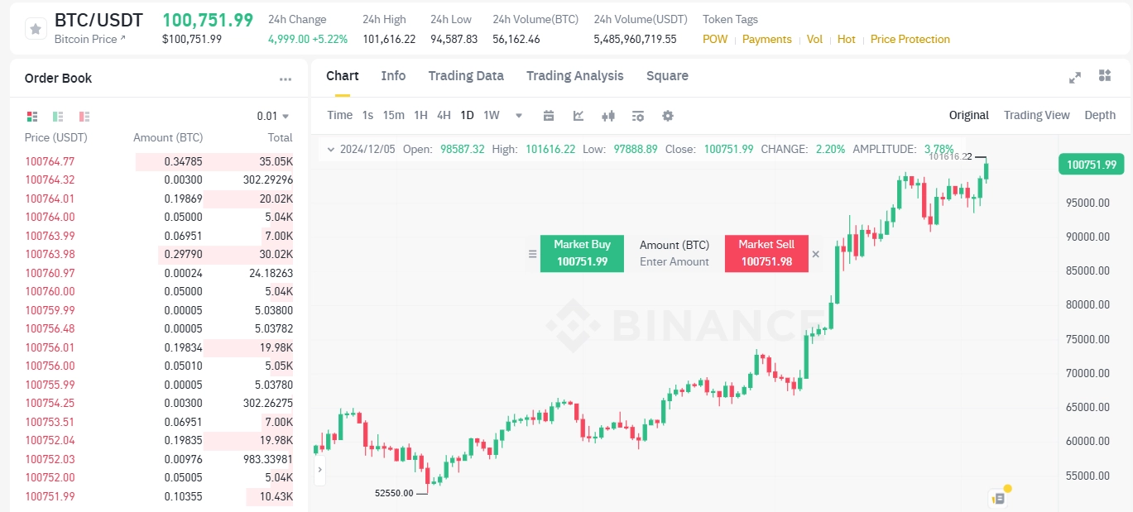Open the Order Book options ellipsis menu
This screenshot has height=512, width=1133.
(x=286, y=78)
